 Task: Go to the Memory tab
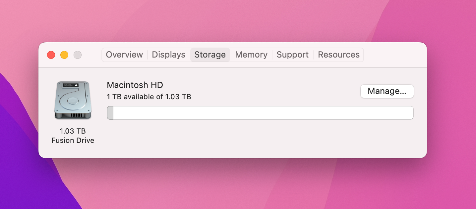coord(251,55)
